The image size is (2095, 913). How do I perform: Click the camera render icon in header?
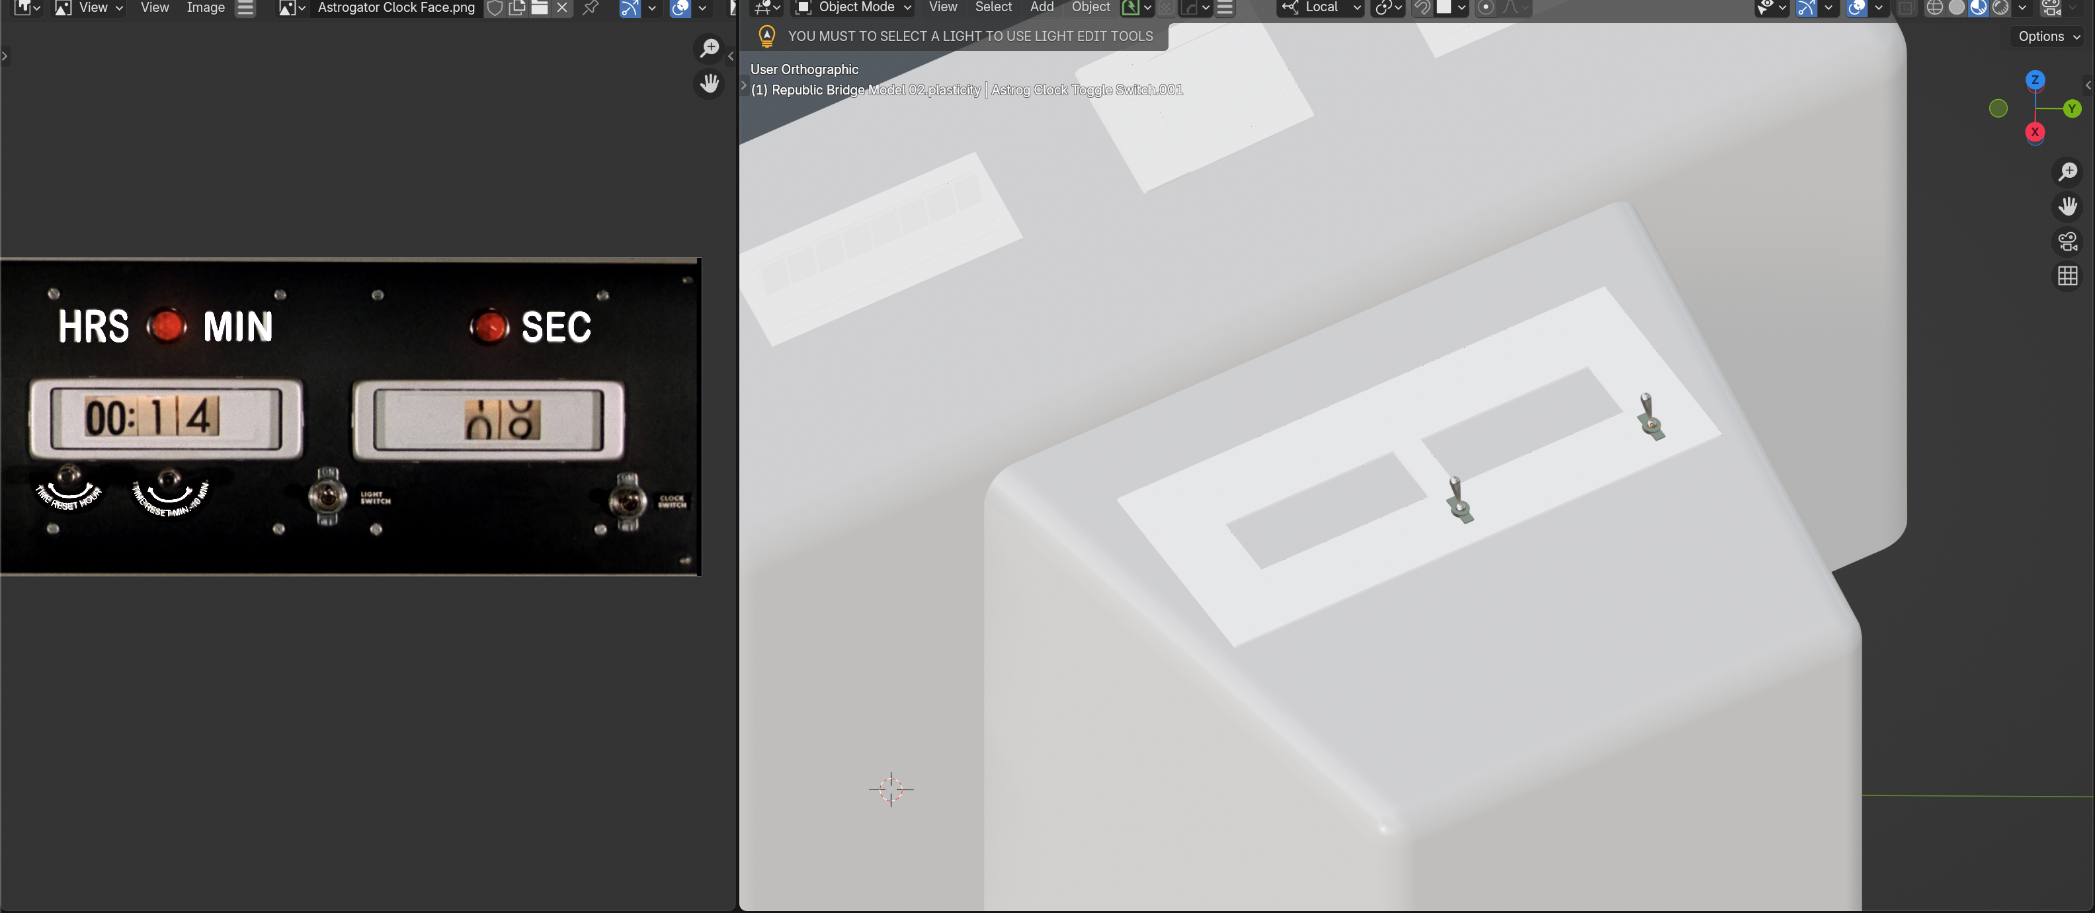pyautogui.click(x=2051, y=7)
